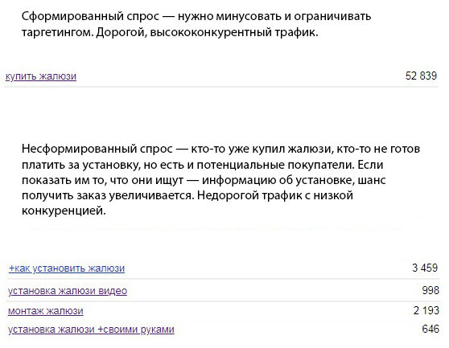The width and height of the screenshot is (449, 348).
Task: Select the "монтаж жалюзи" link
Action: coord(46,311)
